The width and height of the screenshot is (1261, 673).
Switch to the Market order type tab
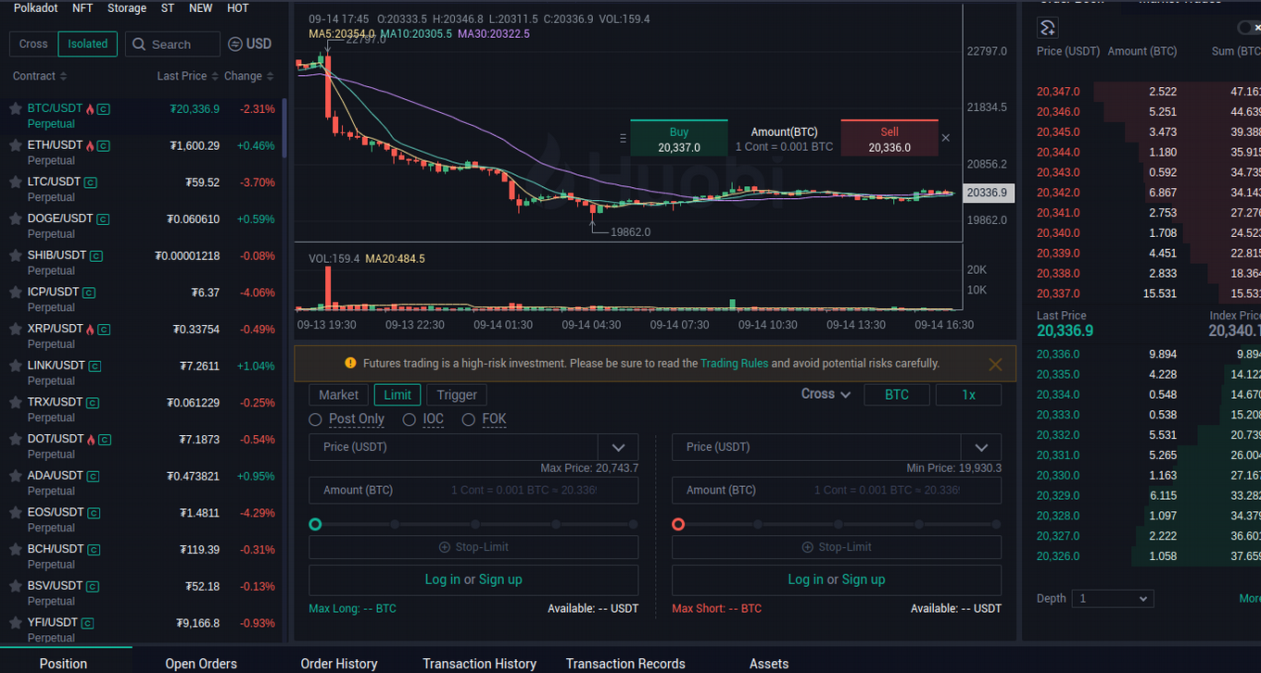pos(338,395)
